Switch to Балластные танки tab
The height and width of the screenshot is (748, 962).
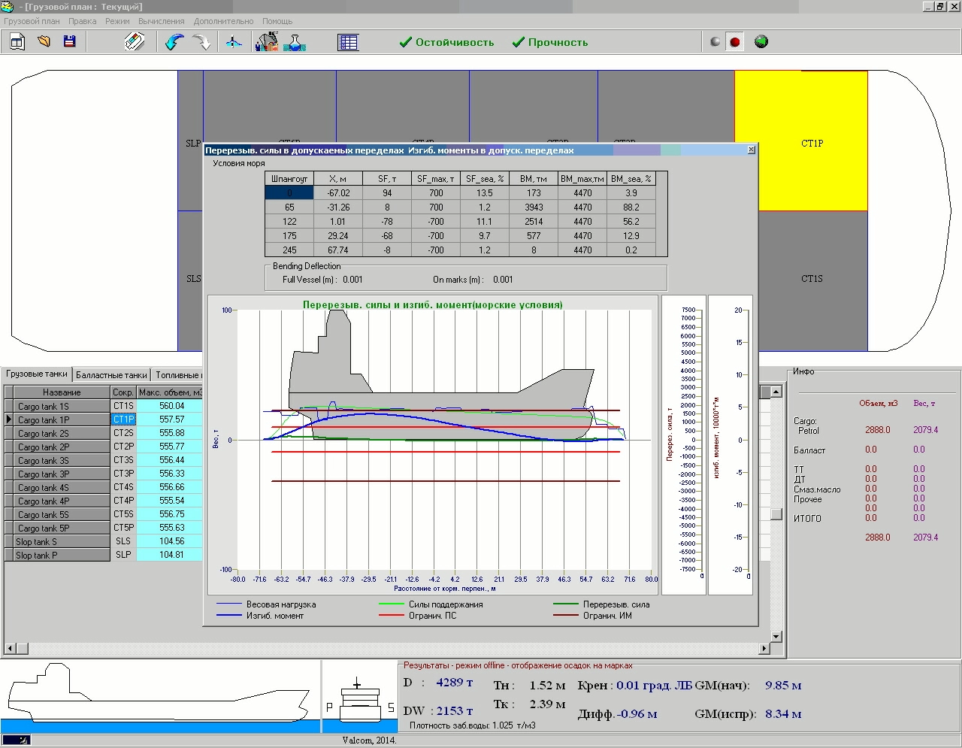coord(111,374)
